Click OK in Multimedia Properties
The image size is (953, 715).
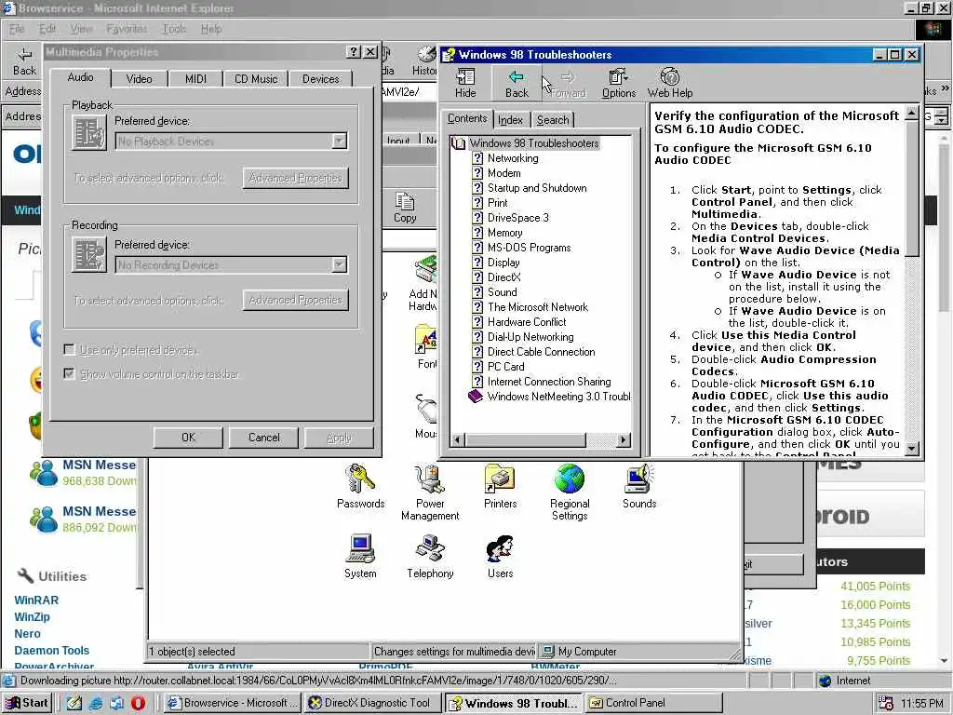tap(188, 438)
